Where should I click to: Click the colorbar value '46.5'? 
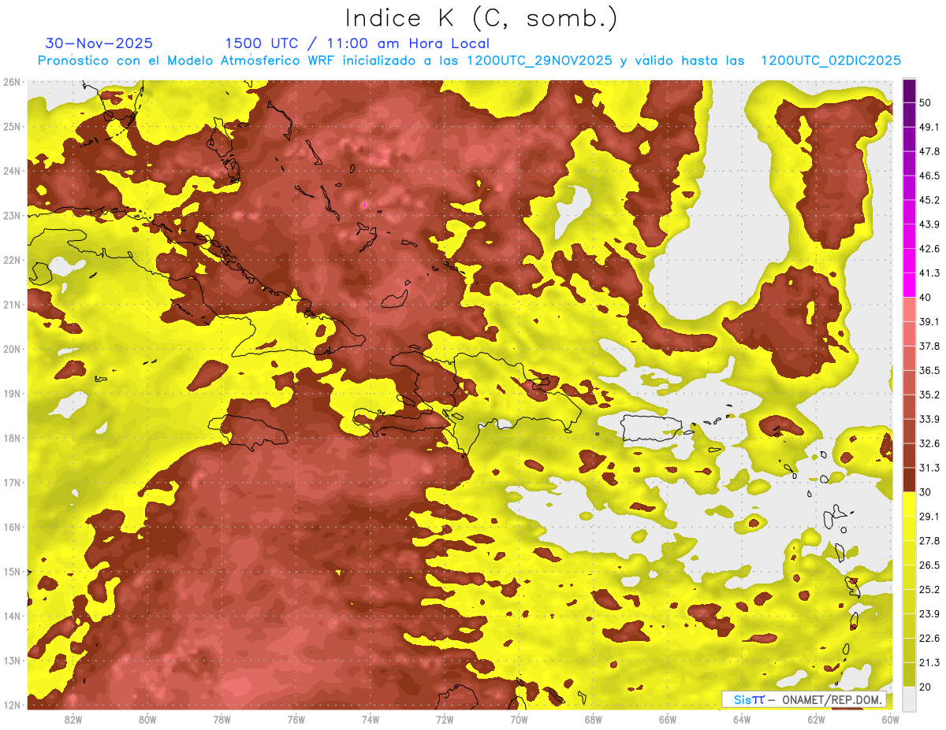[929, 176]
